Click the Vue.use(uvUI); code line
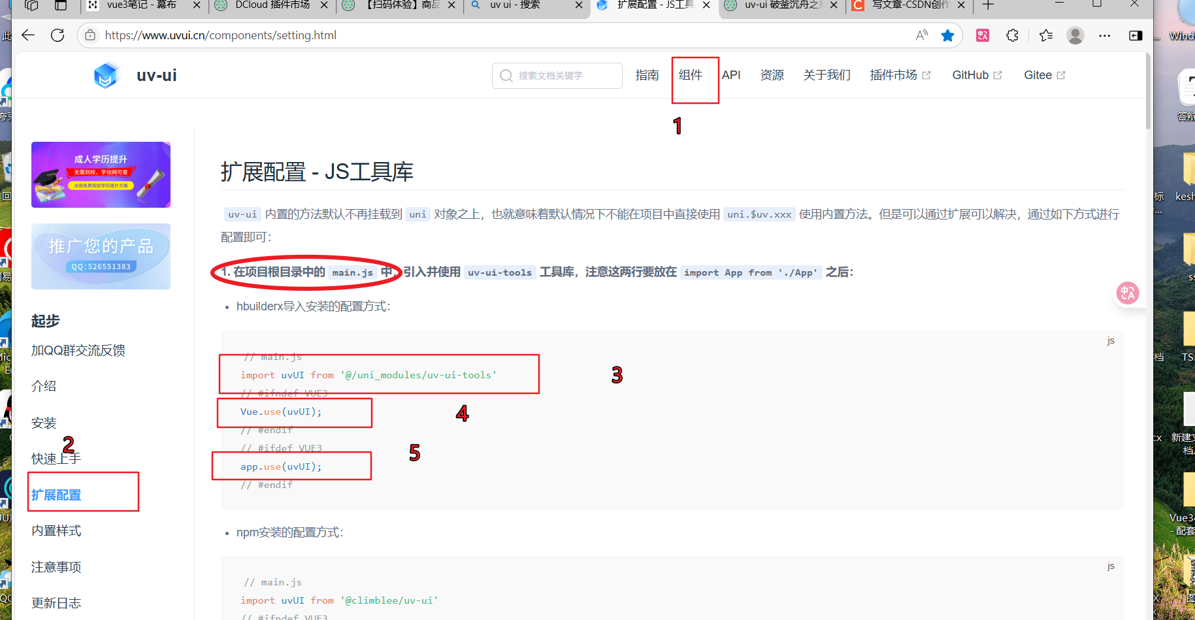The width and height of the screenshot is (1195, 620). tap(281, 412)
